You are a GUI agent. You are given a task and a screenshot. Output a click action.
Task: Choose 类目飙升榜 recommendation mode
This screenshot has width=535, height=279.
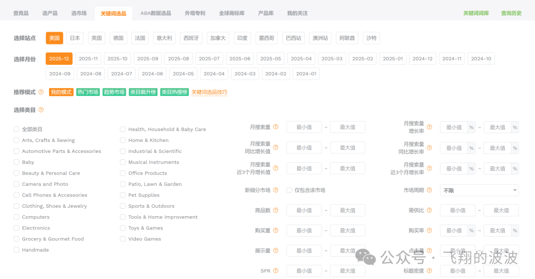[143, 92]
